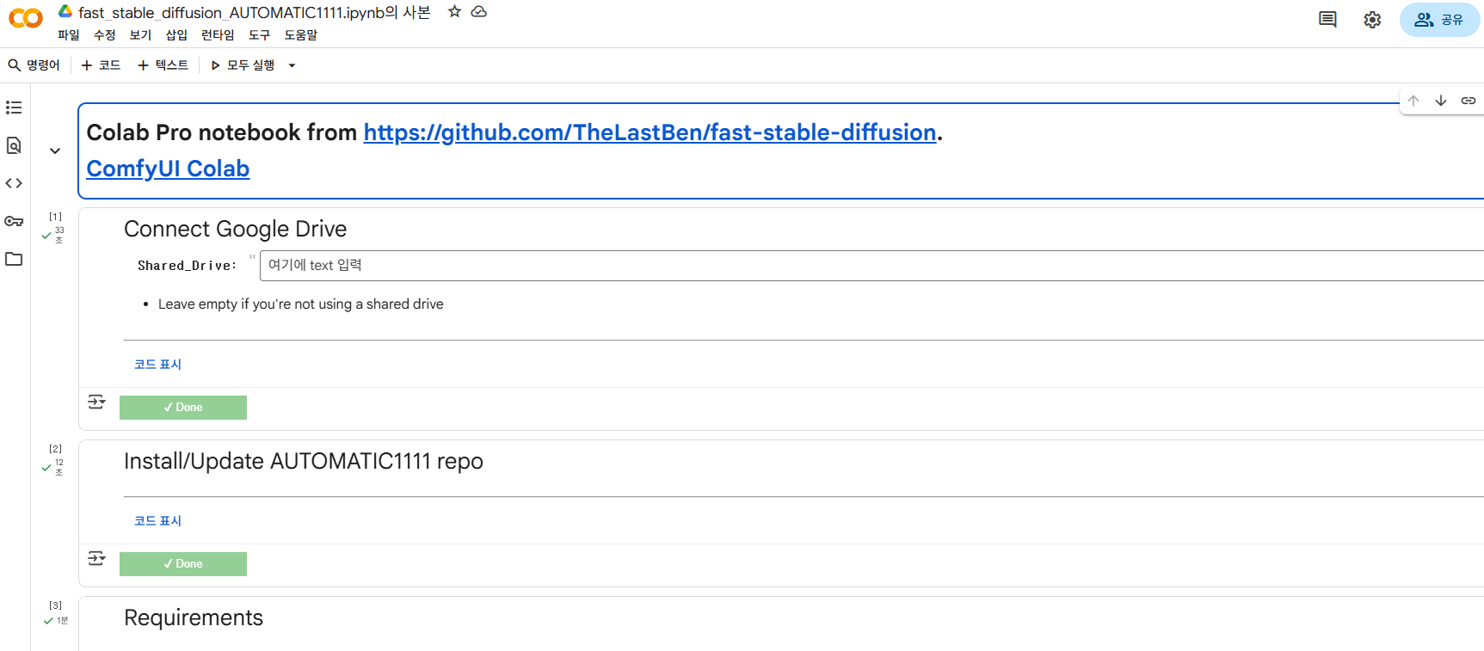Click the Connect Google Drive heading
The height and width of the screenshot is (651, 1484).
pos(236,229)
